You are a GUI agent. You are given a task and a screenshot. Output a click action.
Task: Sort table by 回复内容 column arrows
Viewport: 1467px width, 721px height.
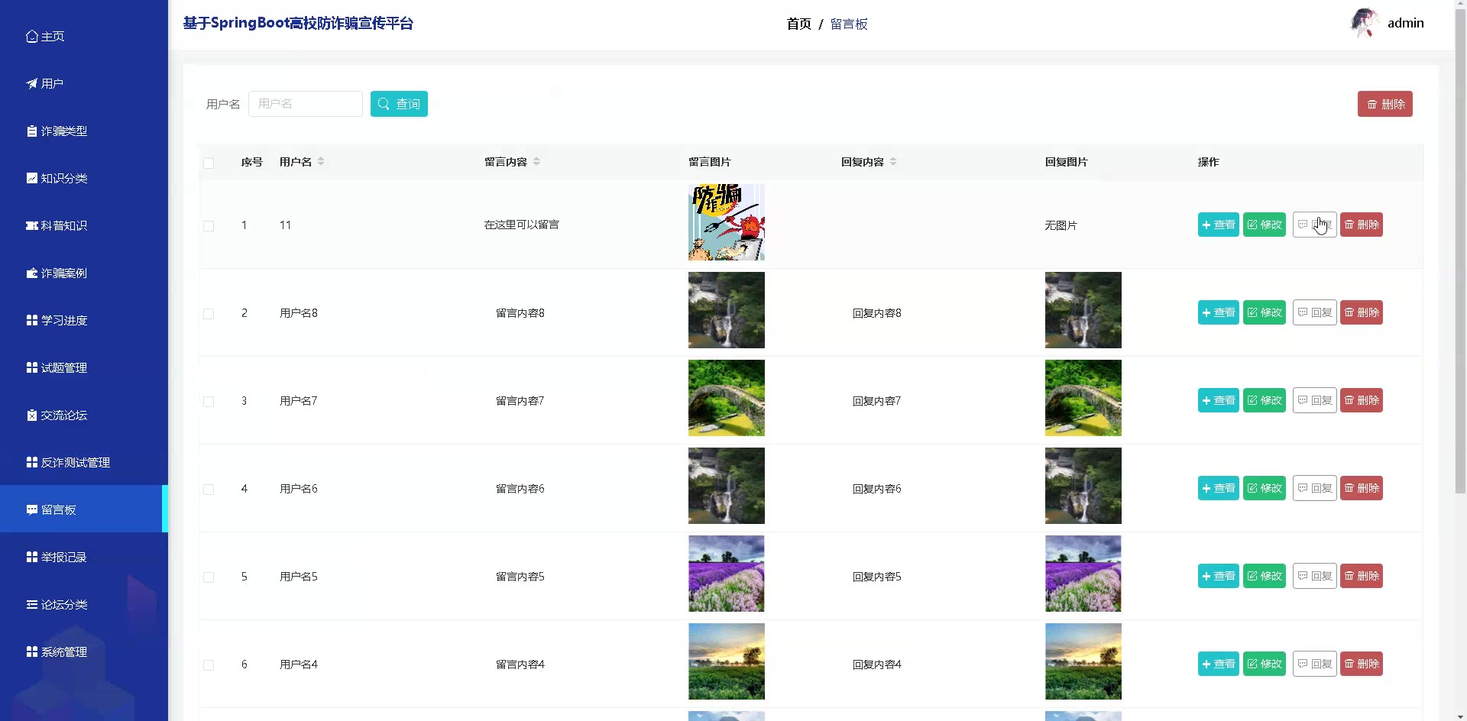tap(893, 161)
